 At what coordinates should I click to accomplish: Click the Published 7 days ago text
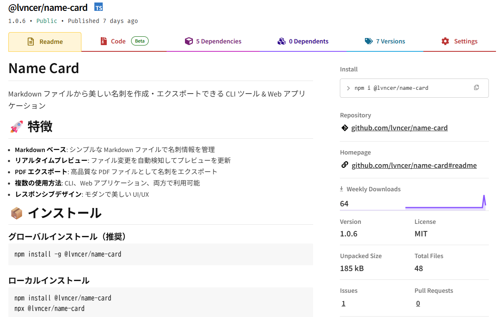[x=103, y=21]
